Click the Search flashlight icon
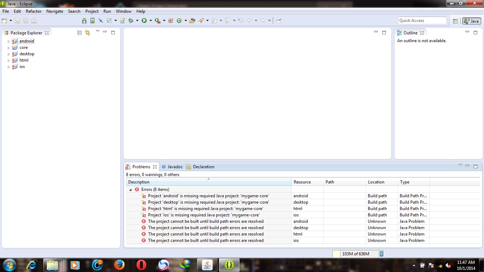This screenshot has height=272, width=484. point(201,21)
